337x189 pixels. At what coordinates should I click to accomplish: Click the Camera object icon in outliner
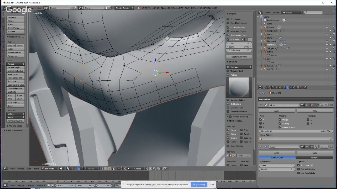tap(265, 27)
